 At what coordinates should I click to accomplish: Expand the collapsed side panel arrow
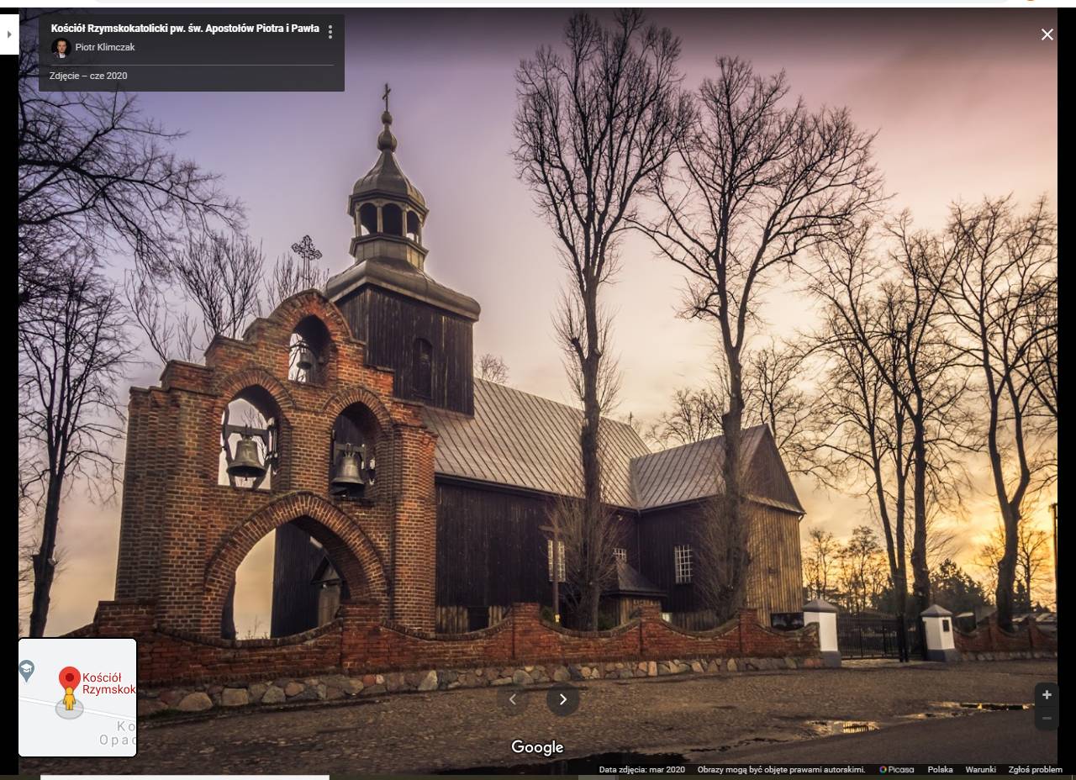[x=9, y=34]
